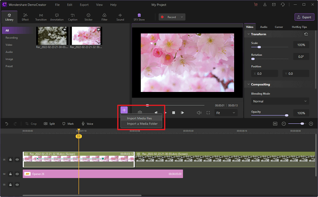Viewport: 318px width, 197px height.
Task: Open the Edit menu
Action: point(70,5)
